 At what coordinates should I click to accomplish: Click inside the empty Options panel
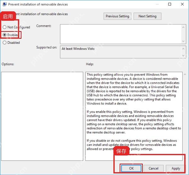[x=42, y=116]
